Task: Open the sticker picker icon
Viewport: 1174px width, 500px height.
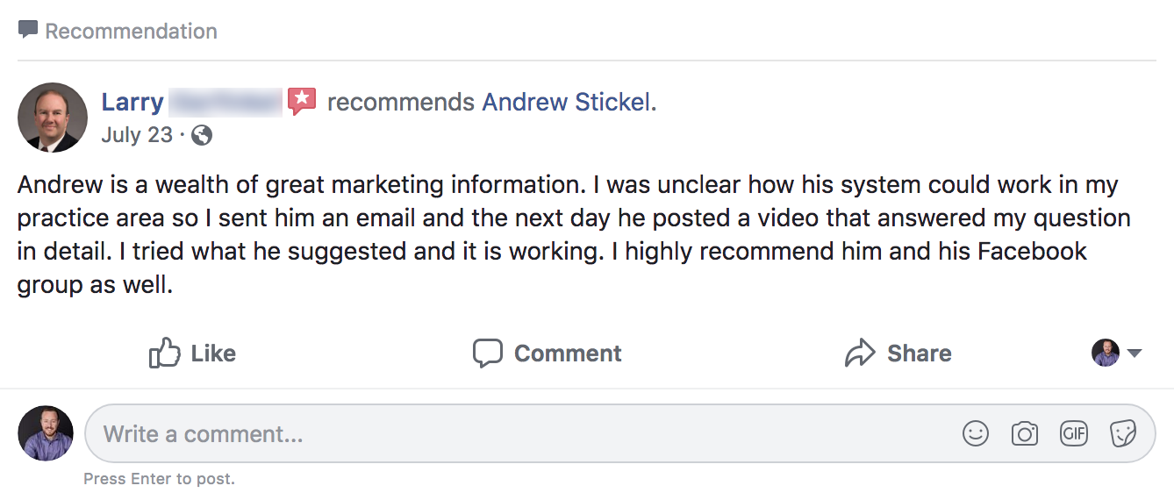Action: click(x=1123, y=433)
